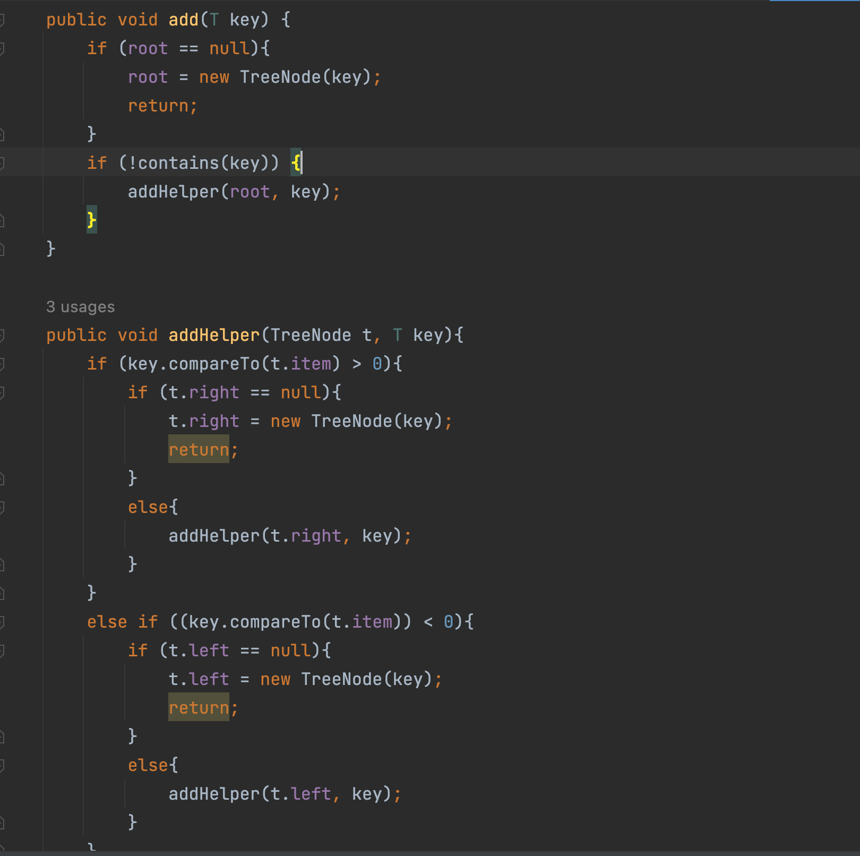The image size is (860, 856).
Task: Collapse the 'if (!contains(key))' block in gutter
Action: (2, 163)
